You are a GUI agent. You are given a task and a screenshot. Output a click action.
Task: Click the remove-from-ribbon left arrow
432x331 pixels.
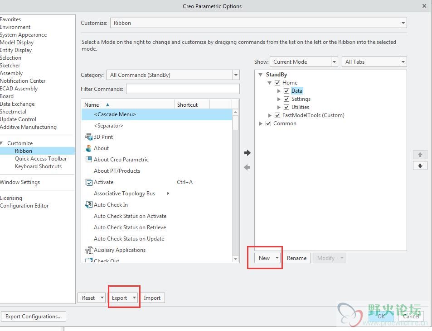(x=248, y=167)
